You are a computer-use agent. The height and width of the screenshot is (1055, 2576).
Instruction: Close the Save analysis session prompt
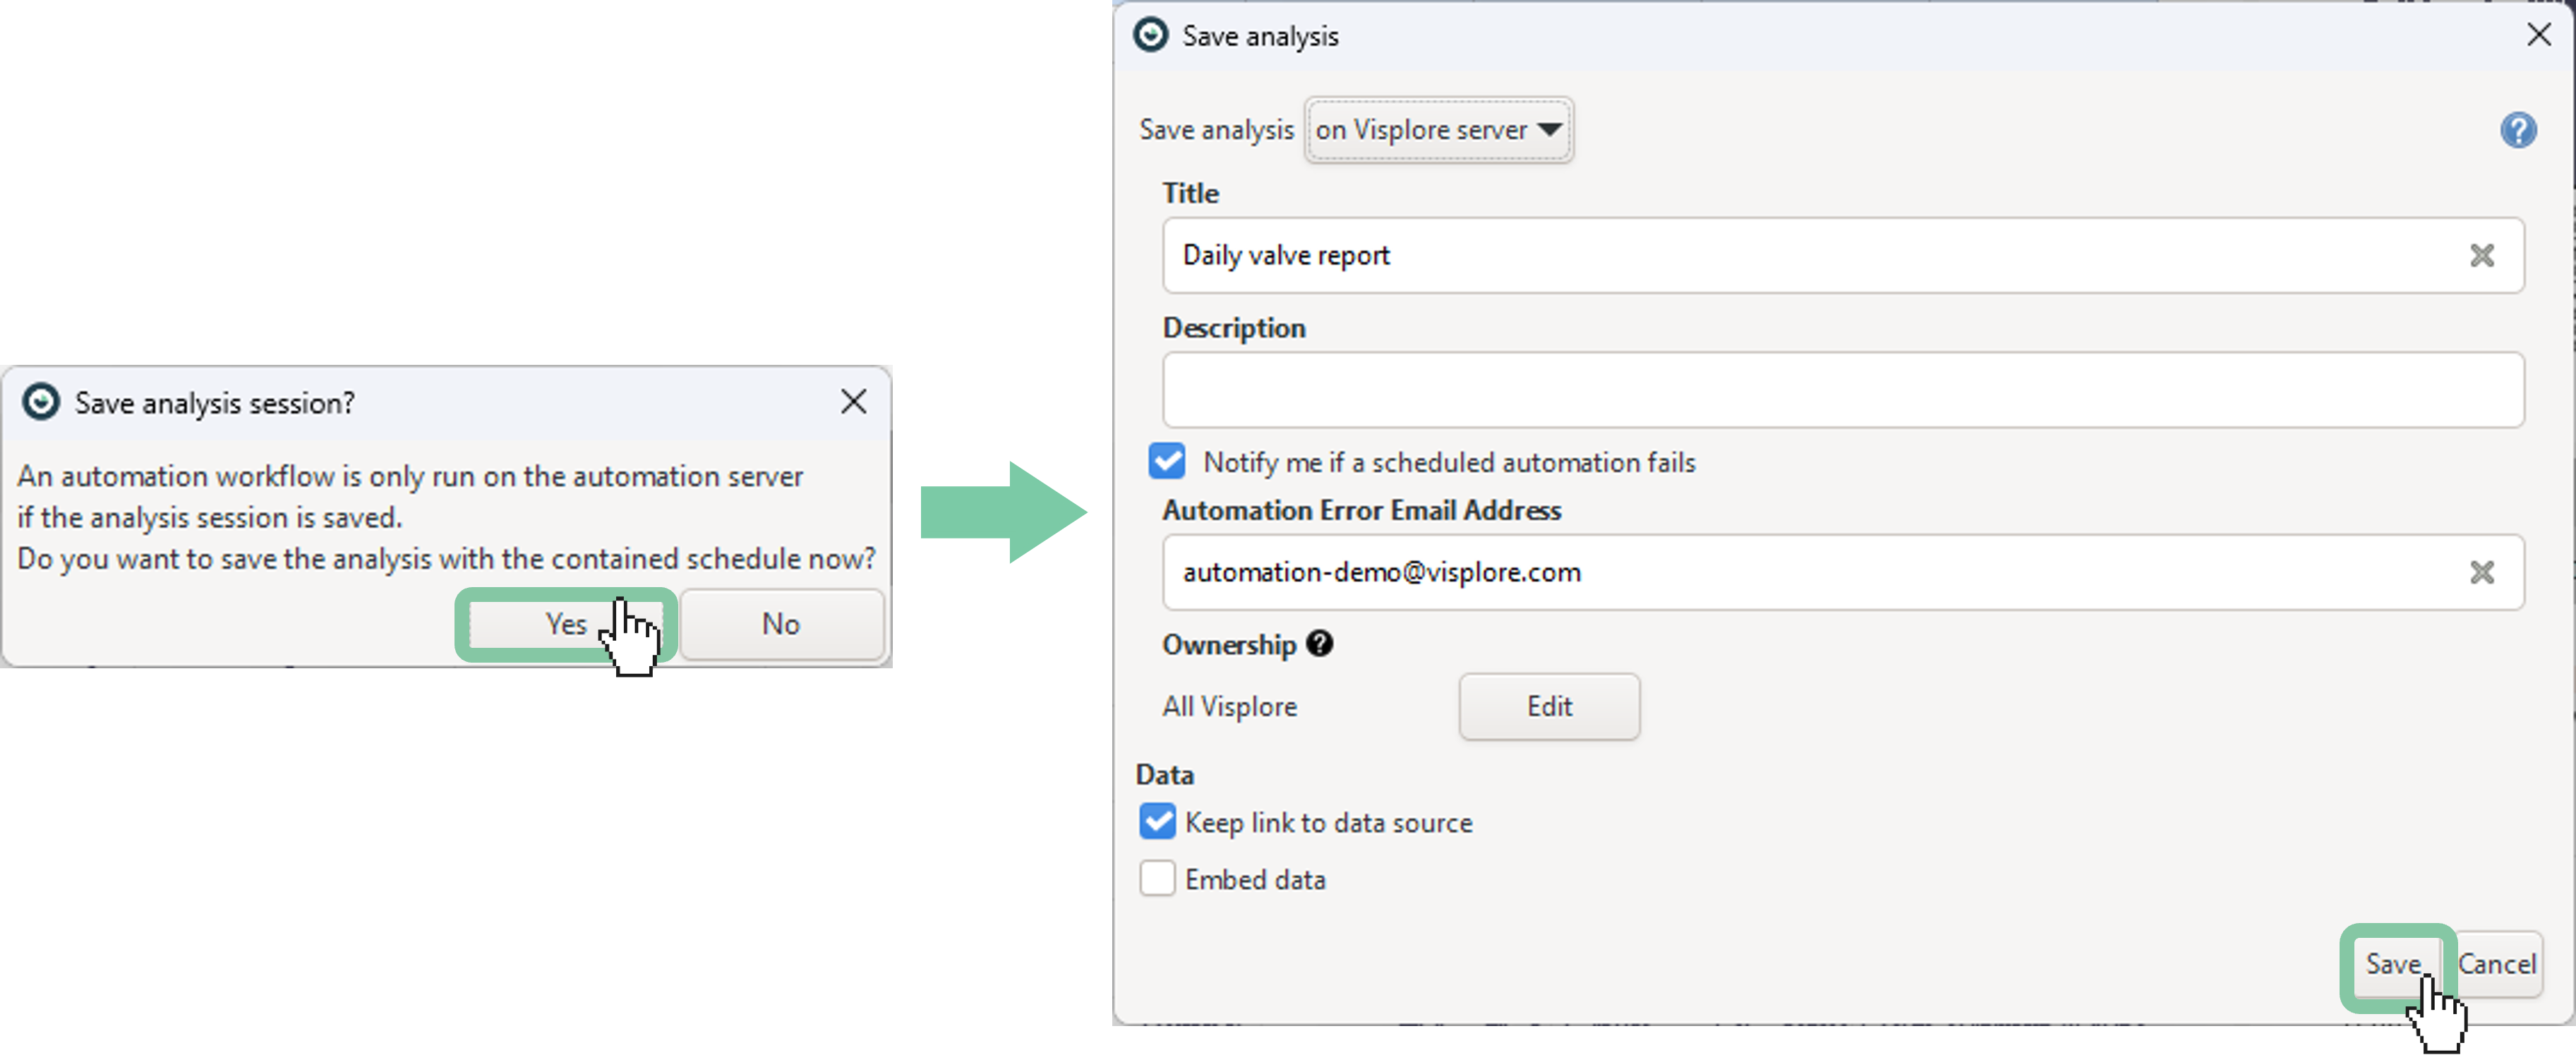click(x=853, y=402)
